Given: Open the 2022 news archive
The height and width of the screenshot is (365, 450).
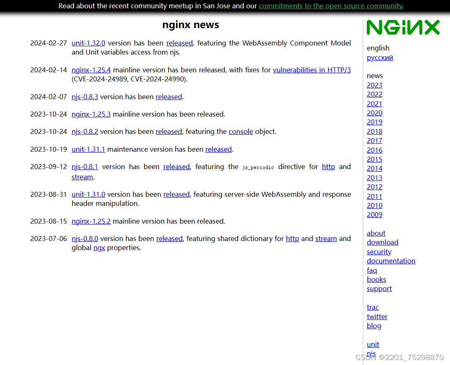Looking at the screenshot, I should (x=375, y=95).
